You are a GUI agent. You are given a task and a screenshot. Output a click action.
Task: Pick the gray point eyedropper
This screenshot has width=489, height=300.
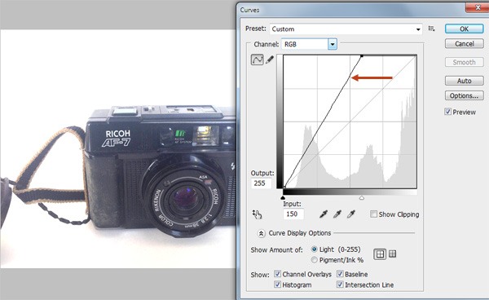pyautogui.click(x=337, y=214)
